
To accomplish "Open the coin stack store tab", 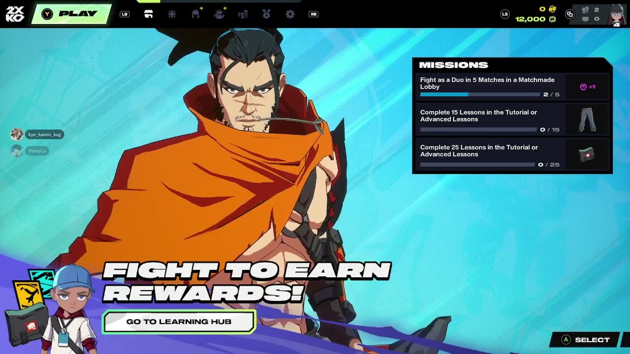I will point(243,14).
